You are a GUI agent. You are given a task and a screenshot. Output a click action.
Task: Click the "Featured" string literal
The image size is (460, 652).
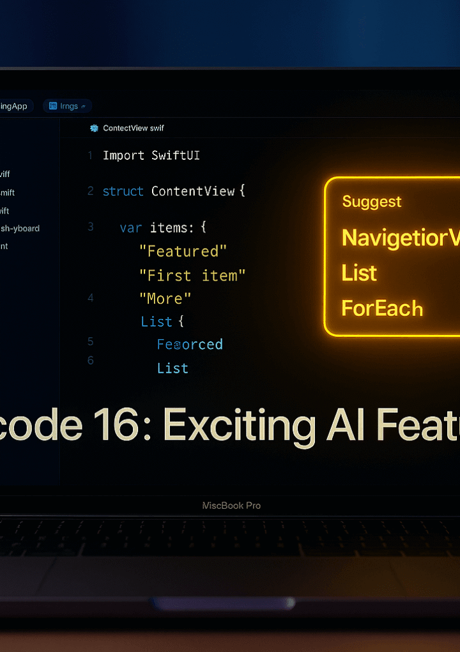(x=183, y=251)
